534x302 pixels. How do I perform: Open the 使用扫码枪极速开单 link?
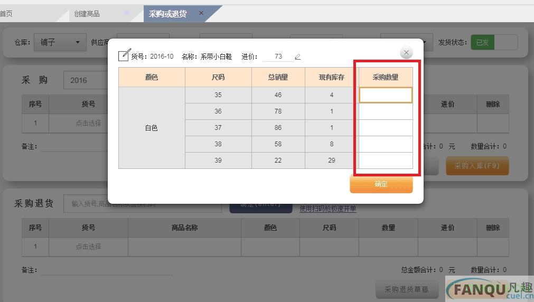tap(327, 209)
